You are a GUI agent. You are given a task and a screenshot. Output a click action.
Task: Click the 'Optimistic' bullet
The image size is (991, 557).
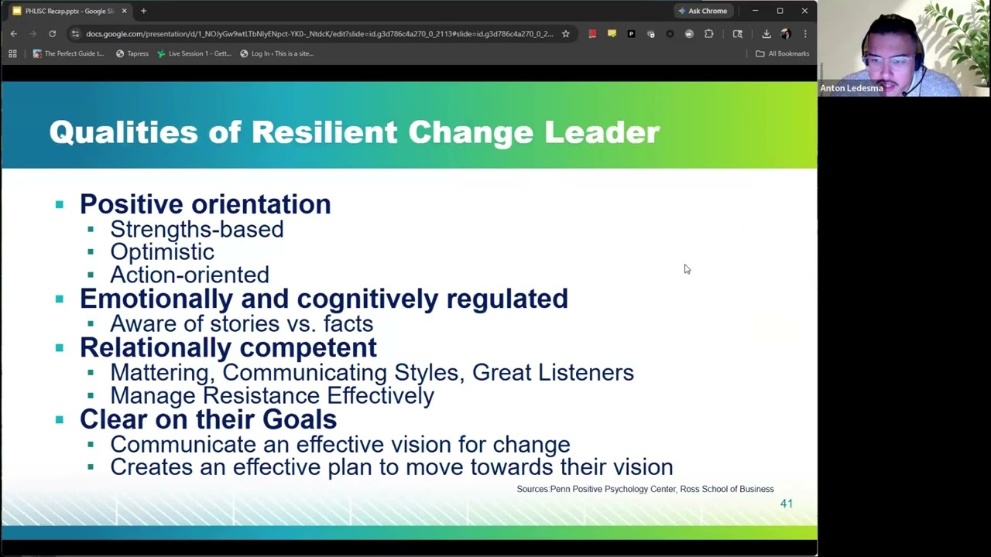(162, 252)
